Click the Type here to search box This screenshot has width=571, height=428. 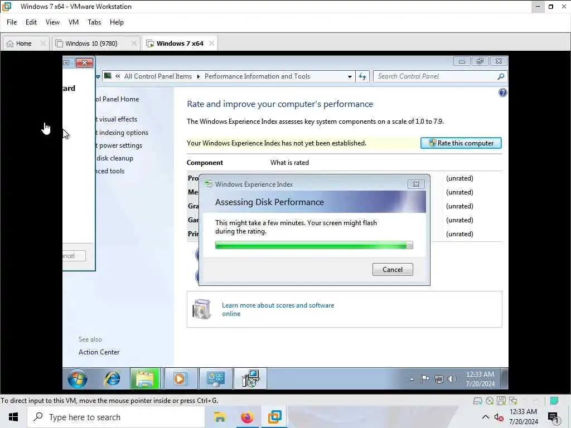[x=116, y=417]
